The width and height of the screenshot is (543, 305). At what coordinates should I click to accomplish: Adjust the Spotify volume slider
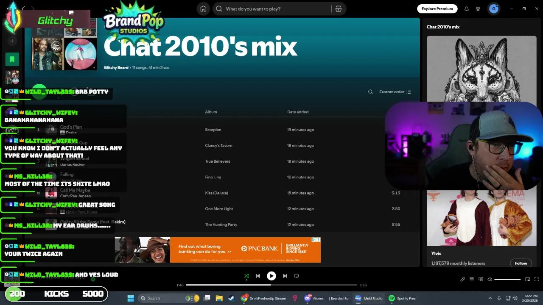click(508, 280)
